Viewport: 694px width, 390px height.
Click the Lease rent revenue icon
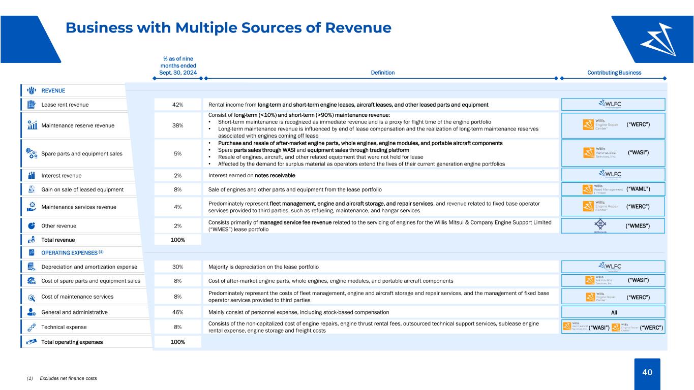pyautogui.click(x=32, y=105)
